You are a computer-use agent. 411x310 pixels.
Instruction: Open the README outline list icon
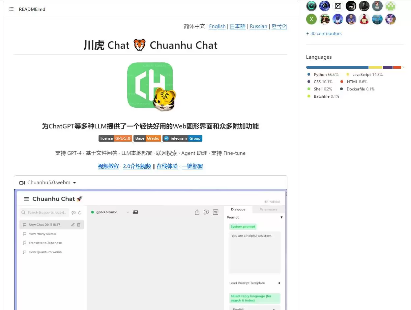pyautogui.click(x=11, y=9)
